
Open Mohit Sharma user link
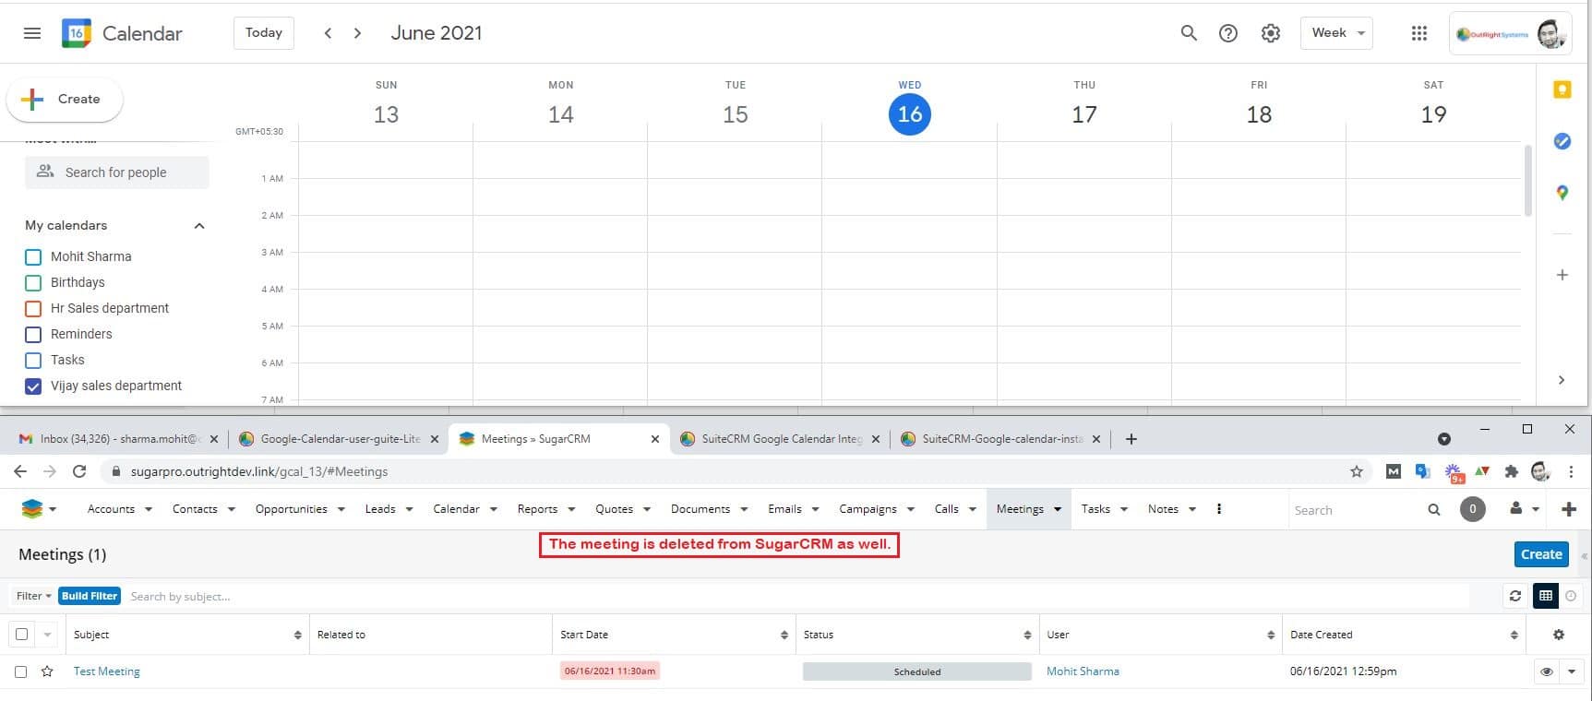(x=1083, y=671)
